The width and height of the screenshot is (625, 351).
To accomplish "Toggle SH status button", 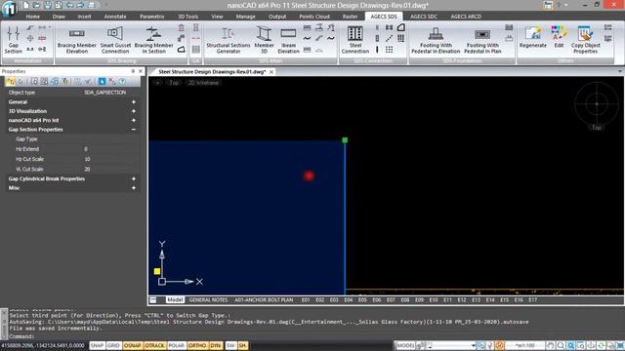I will (242, 345).
